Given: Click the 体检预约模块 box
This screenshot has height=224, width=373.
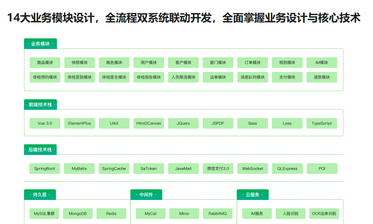Looking at the screenshot, I should 45,77.
